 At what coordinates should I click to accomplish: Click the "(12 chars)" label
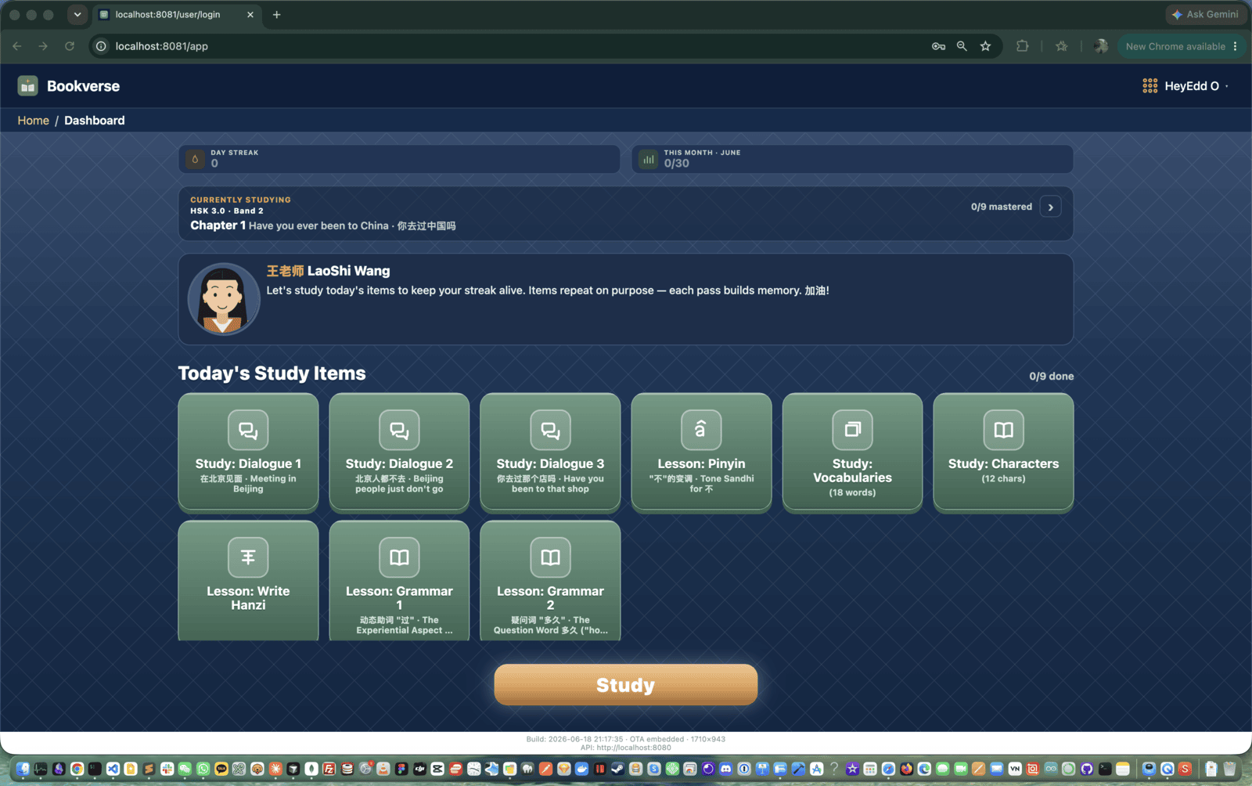pos(1003,478)
